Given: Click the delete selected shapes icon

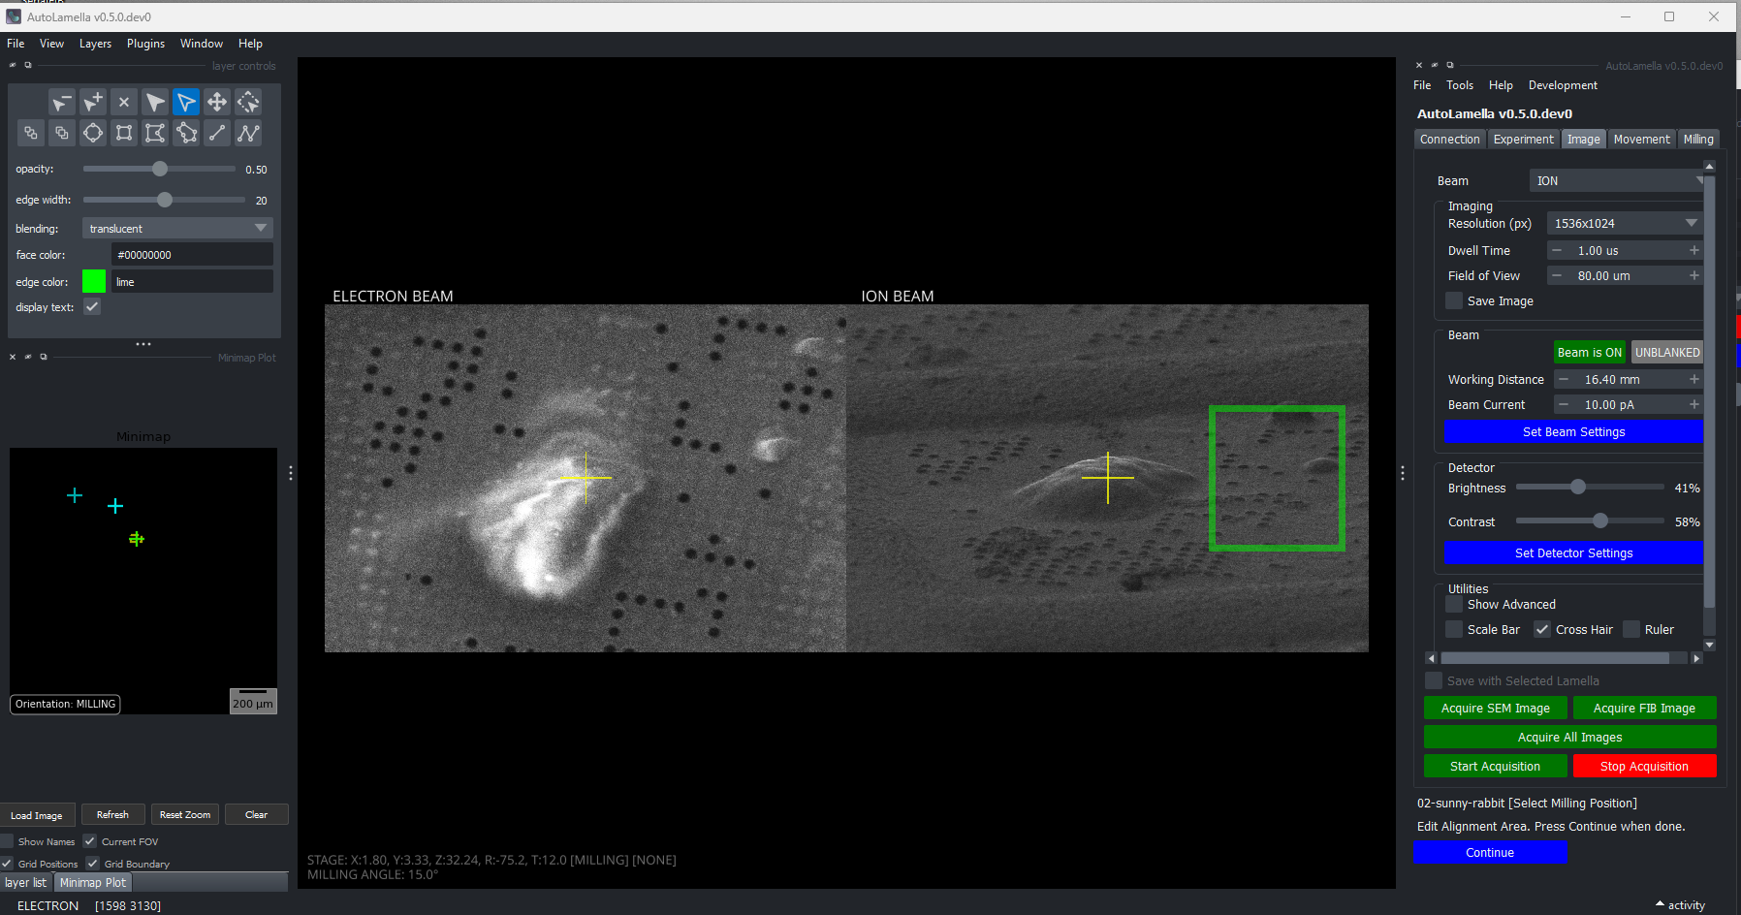Looking at the screenshot, I should coord(124,102).
